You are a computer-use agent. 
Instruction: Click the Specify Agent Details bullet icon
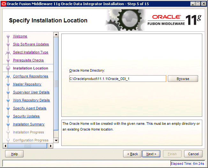[8, 108]
